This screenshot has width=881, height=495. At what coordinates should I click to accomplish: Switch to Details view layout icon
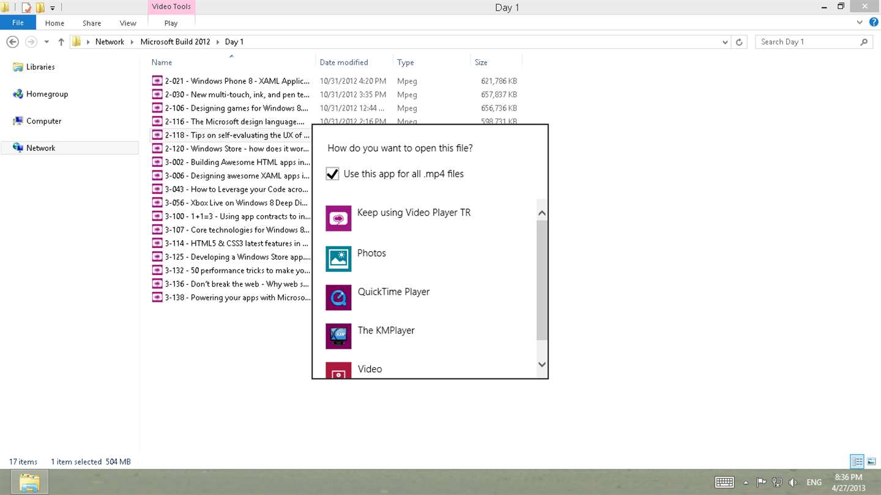(857, 461)
